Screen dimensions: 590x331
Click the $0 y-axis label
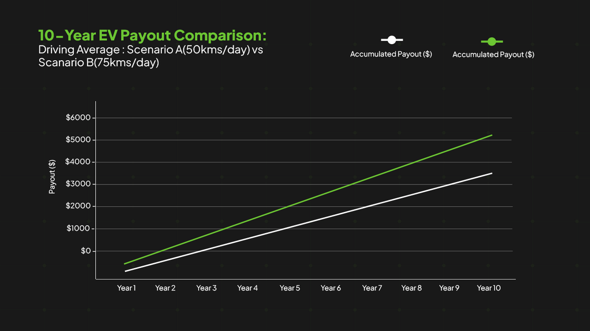tap(85, 251)
